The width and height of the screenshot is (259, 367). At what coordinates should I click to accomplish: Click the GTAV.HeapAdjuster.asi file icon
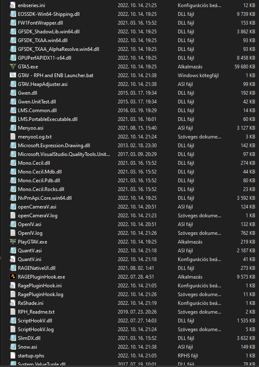12,84
